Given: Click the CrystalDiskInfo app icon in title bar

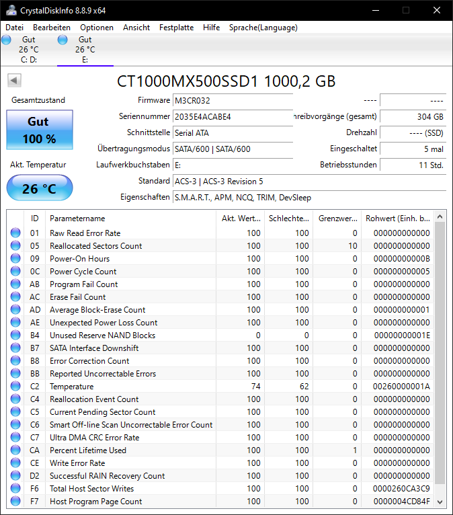Looking at the screenshot, I should click(x=11, y=10).
